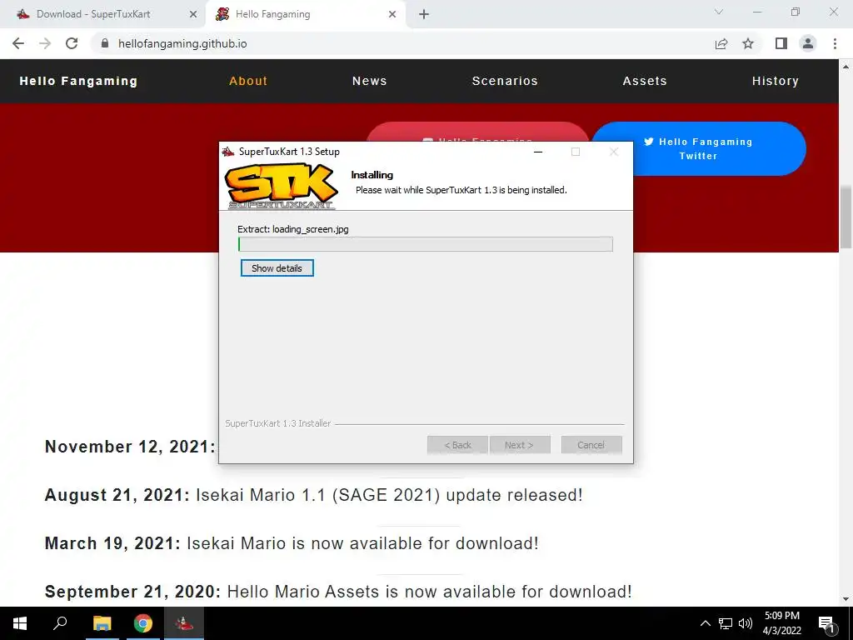Bookmark this page with the star icon

(748, 43)
